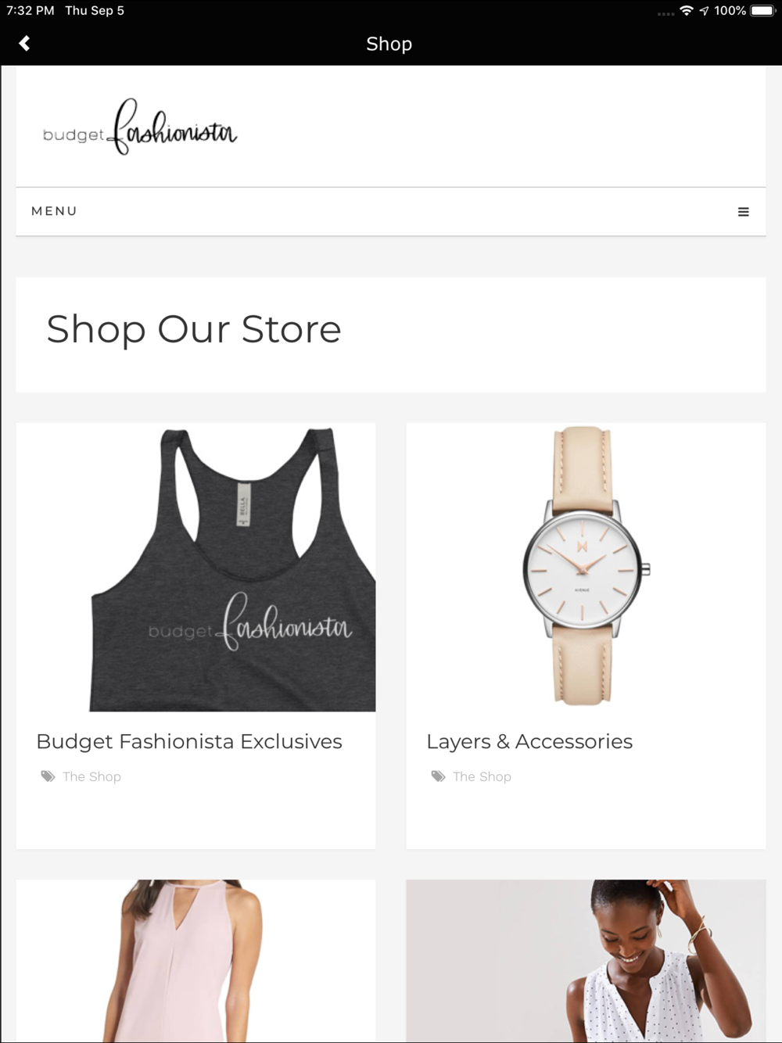782x1043 pixels.
Task: Click tag icon under Budget Fashionista Exclusives
Action: pyautogui.click(x=48, y=776)
